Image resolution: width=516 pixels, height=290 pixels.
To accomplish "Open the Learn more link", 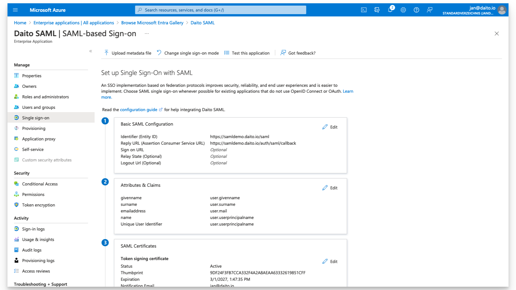I will [348, 91].
